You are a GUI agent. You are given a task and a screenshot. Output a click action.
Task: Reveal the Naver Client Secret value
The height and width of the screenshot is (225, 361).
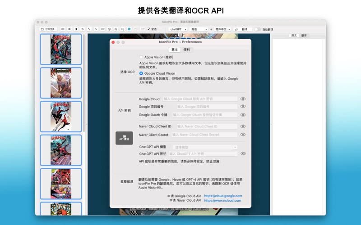(x=243, y=135)
